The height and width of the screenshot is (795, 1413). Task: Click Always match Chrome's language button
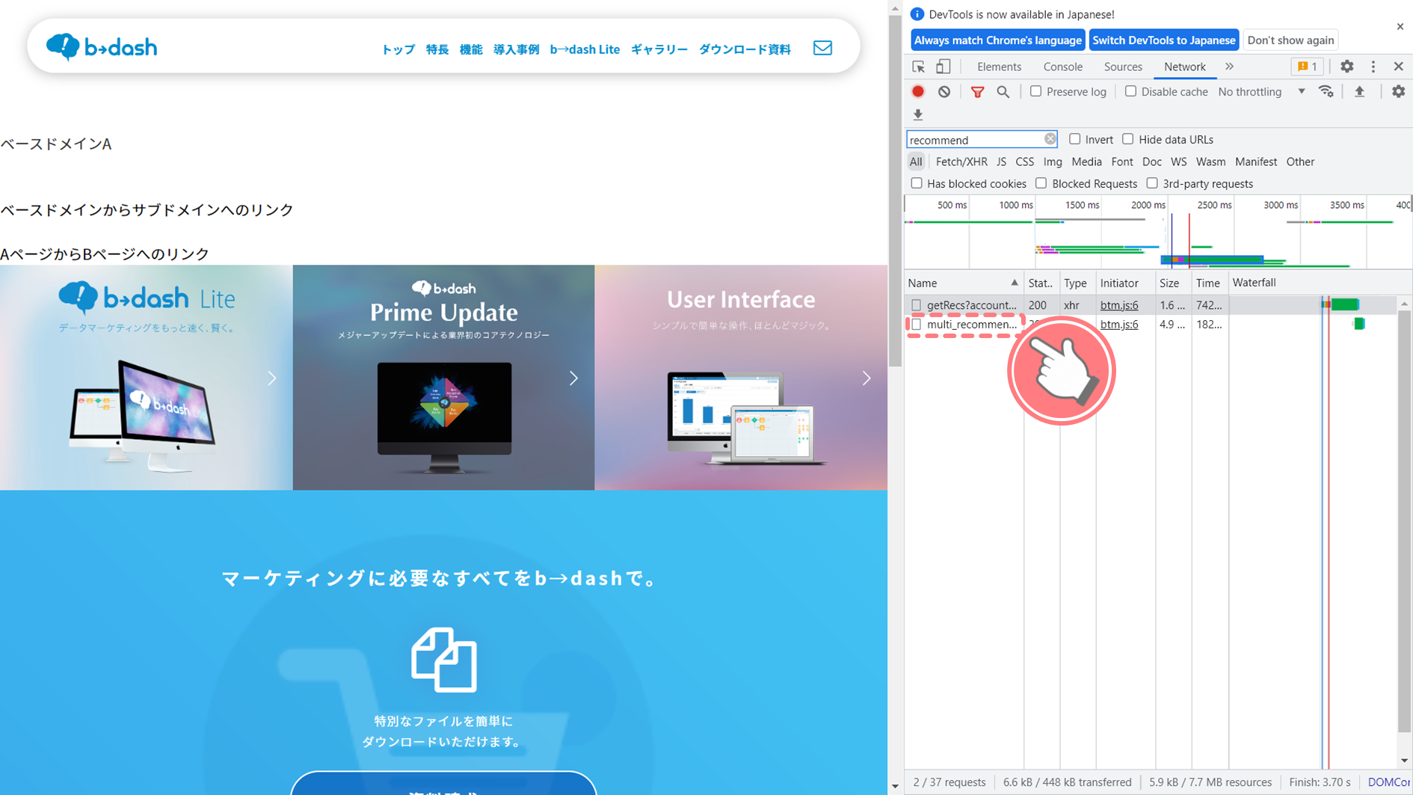(997, 40)
